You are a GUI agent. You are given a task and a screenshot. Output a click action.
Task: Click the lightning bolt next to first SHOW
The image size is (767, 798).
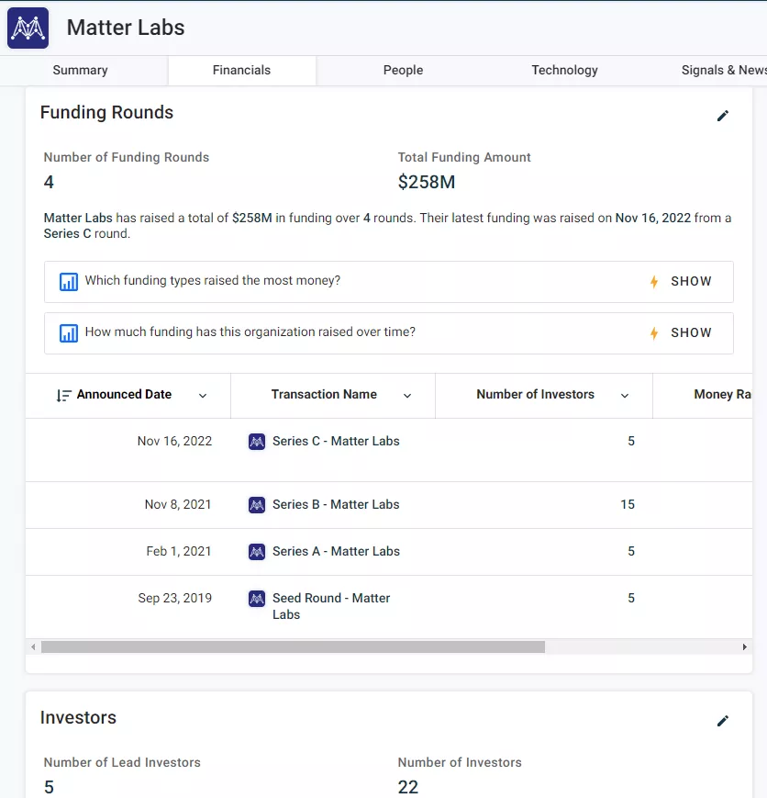[x=654, y=281]
